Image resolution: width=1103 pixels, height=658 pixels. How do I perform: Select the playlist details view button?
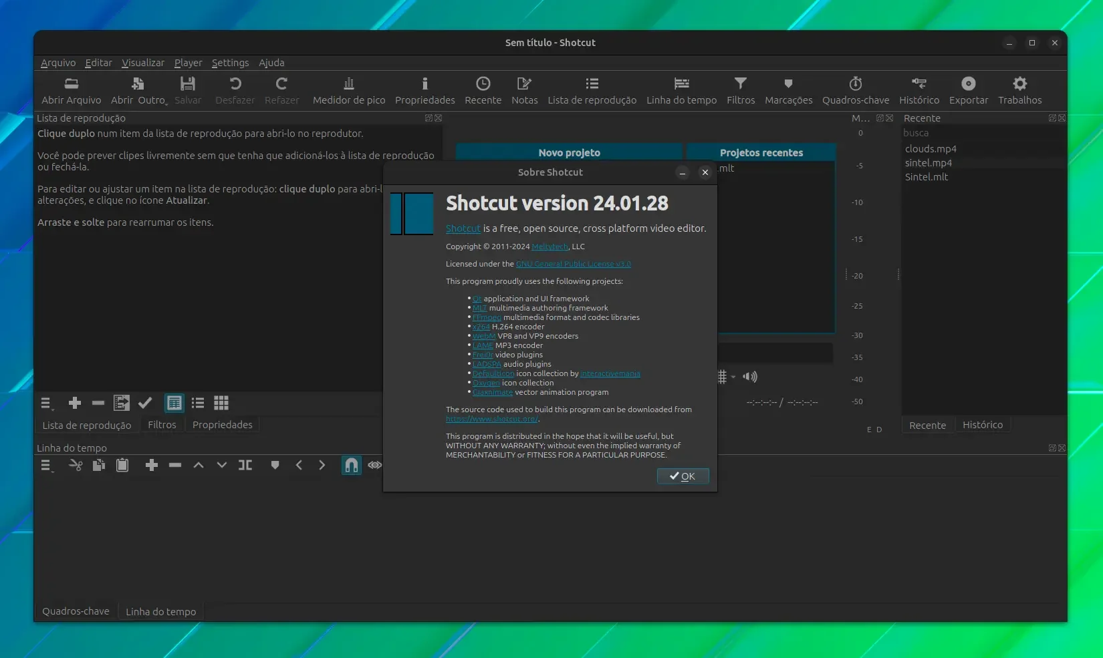click(x=174, y=403)
